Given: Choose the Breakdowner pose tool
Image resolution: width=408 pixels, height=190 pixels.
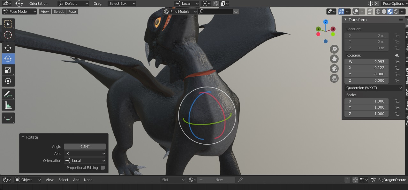Looking at the screenshot, I should point(8,118).
